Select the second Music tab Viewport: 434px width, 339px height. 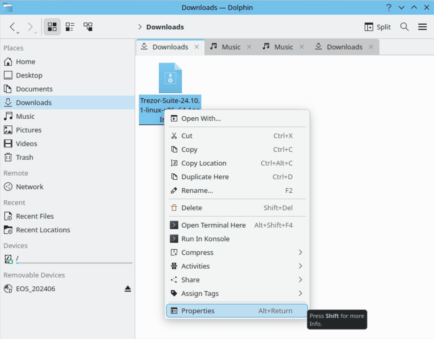coord(284,47)
